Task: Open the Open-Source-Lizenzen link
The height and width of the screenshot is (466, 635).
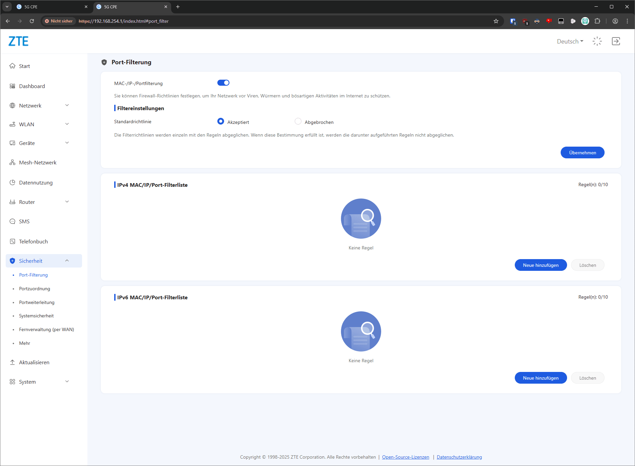Action: 406,457
